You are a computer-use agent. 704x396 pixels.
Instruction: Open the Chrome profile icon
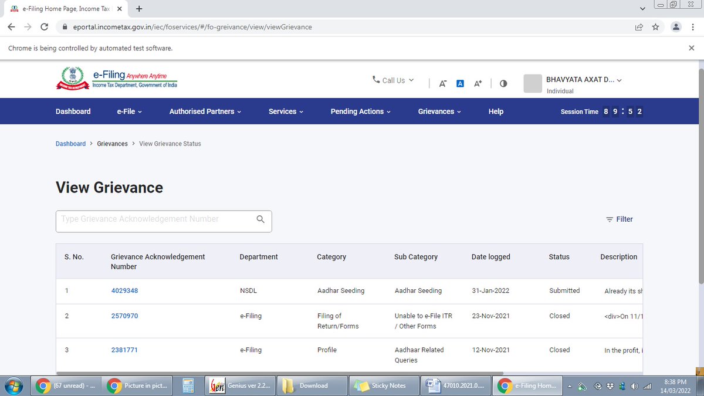(x=676, y=26)
